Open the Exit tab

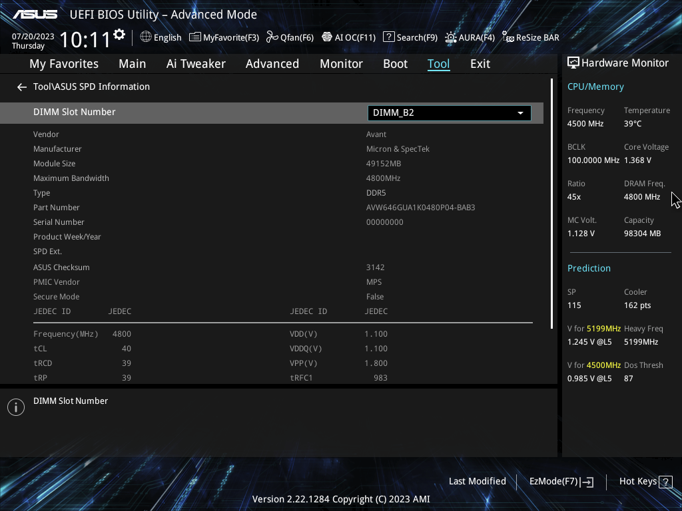[480, 64]
